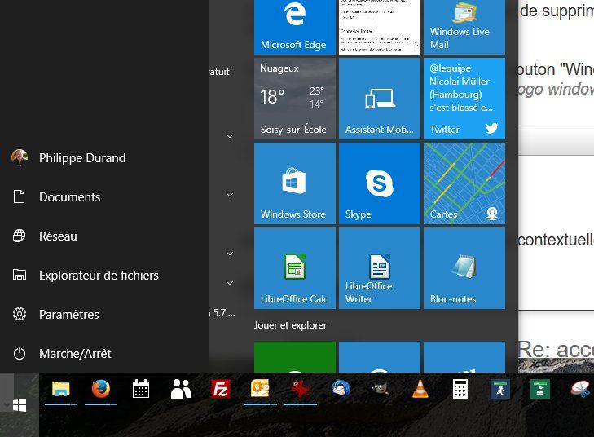Open the blue running-figure taskbar icon
This screenshot has width=594, height=437.
click(x=500, y=389)
